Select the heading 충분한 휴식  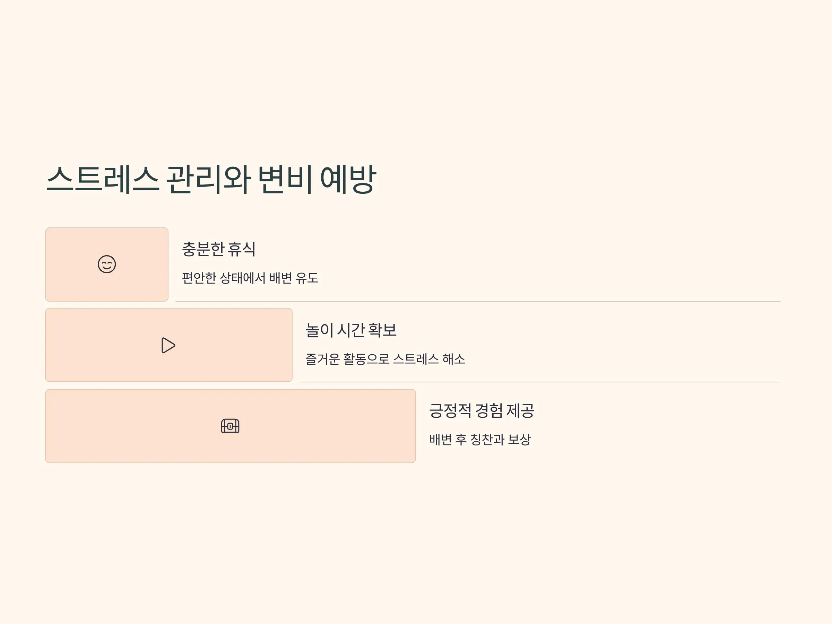pyautogui.click(x=219, y=249)
